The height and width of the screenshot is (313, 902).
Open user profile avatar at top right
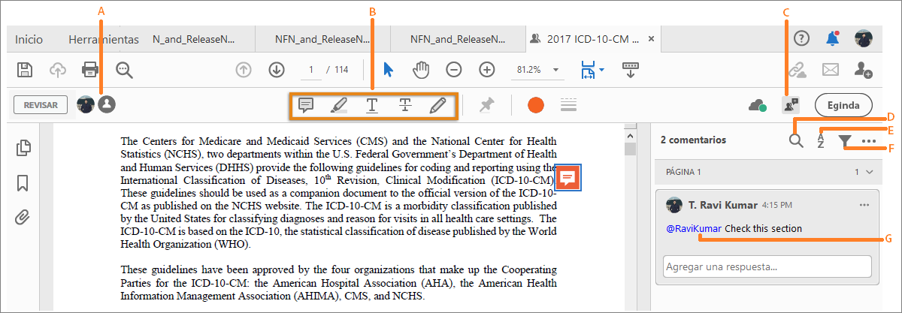point(864,39)
